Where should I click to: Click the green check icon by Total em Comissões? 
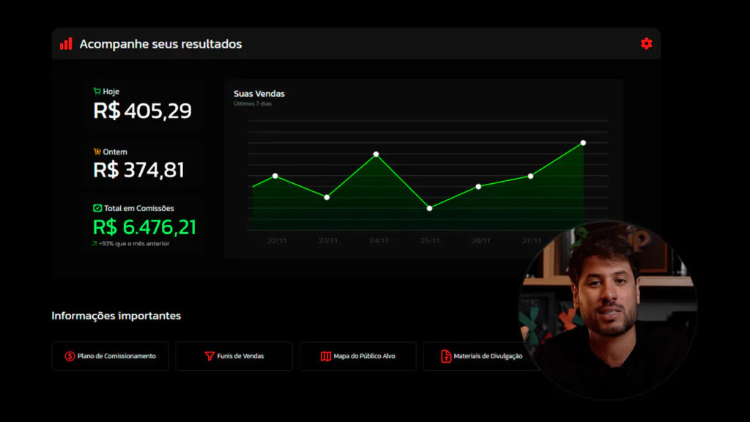point(97,208)
